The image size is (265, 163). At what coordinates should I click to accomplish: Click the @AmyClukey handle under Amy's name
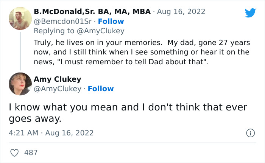57,88
